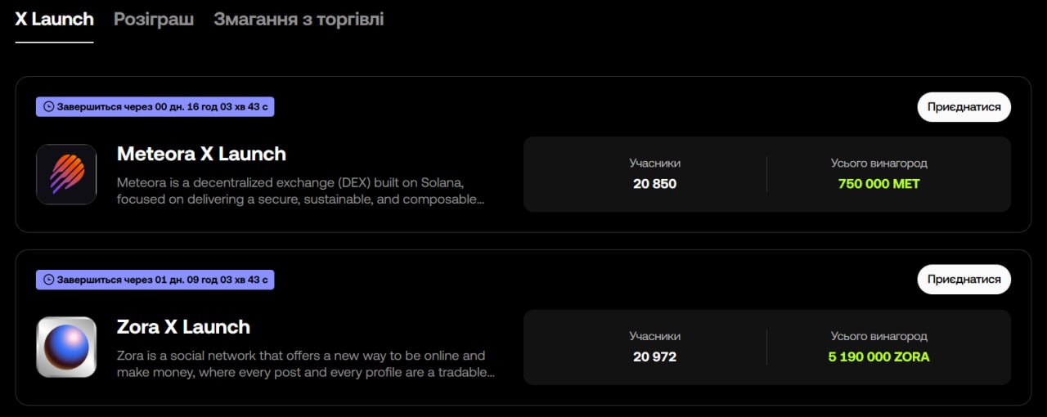Open the Розіграш tab

coord(154,19)
